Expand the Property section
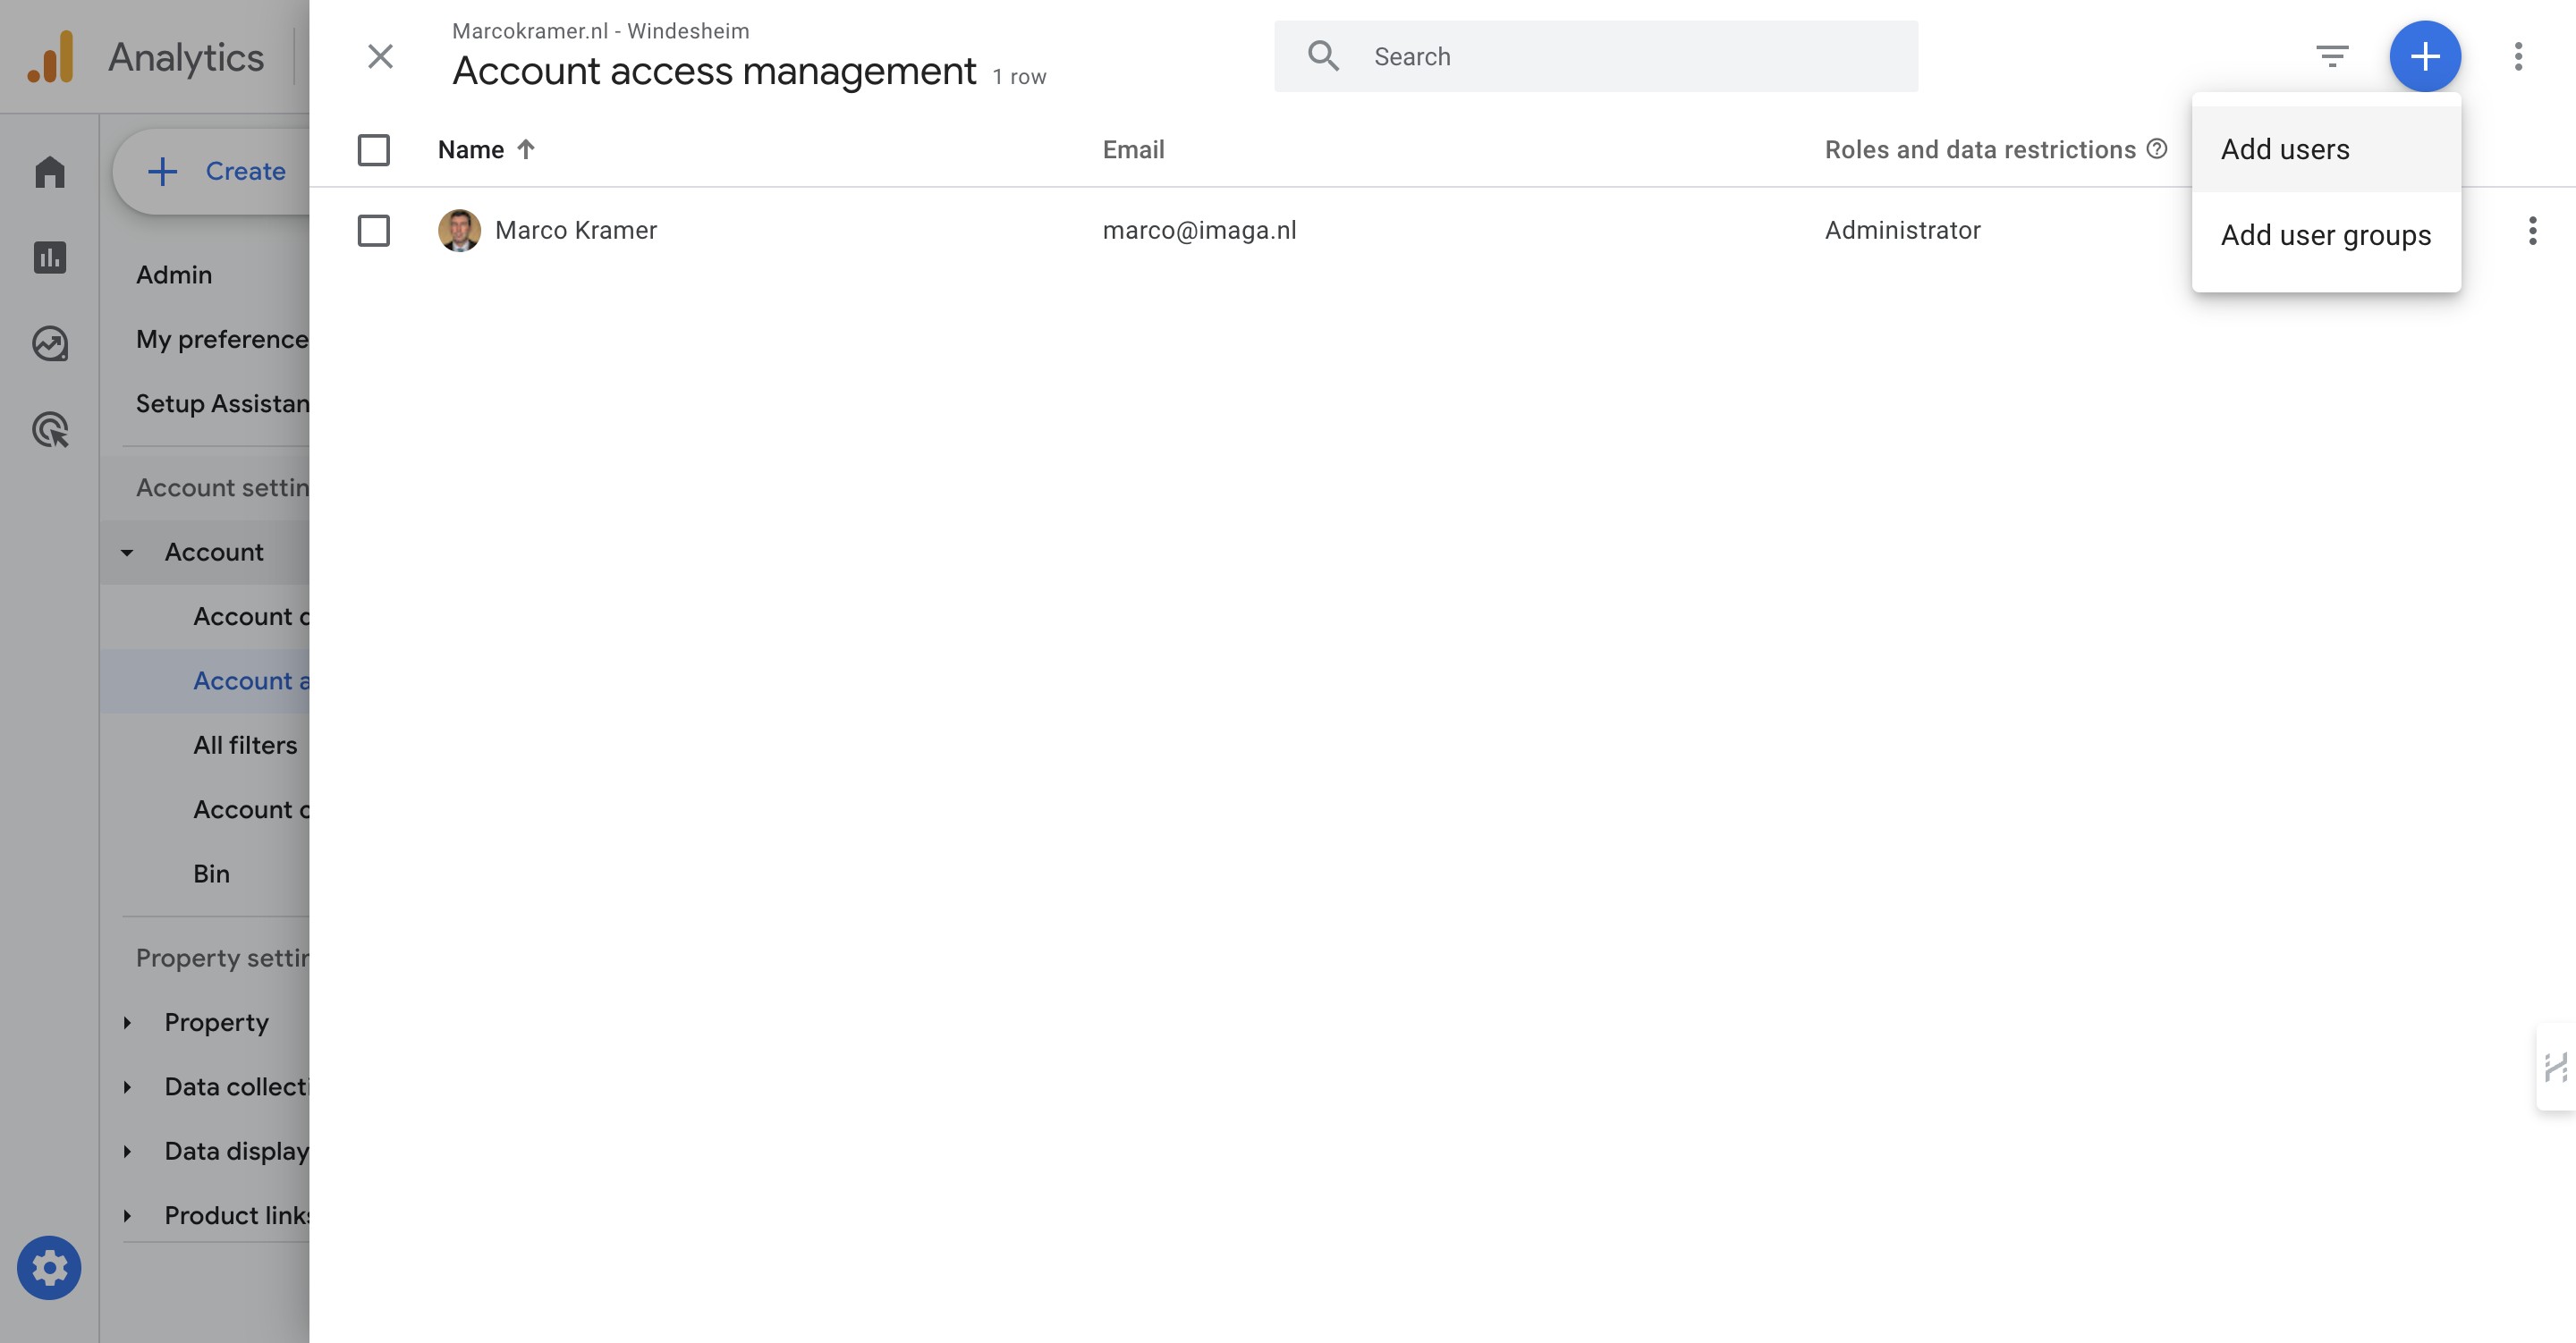 point(127,1022)
